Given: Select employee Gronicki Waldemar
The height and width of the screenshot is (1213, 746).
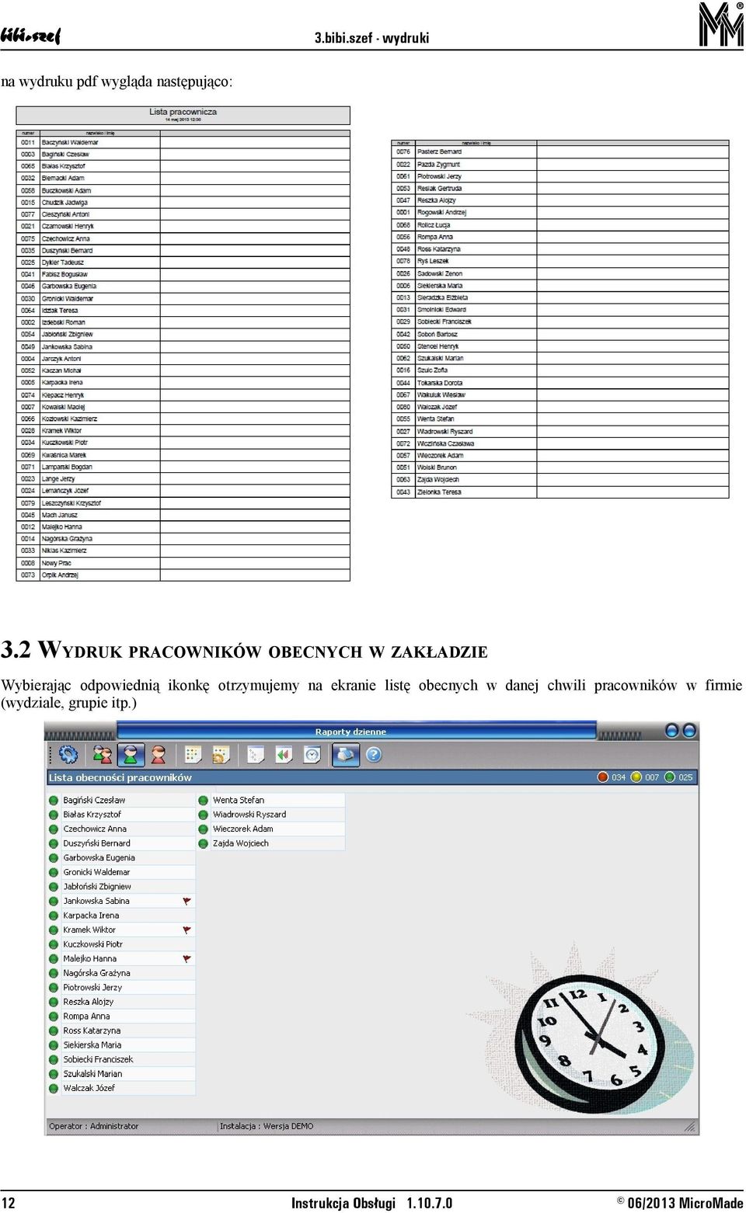Looking at the screenshot, I should (x=97, y=872).
